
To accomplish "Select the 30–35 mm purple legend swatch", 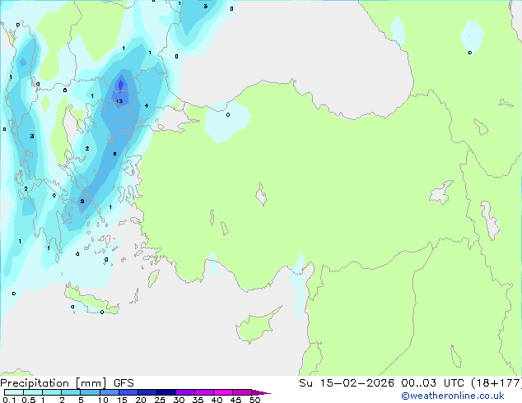I will (184, 392).
